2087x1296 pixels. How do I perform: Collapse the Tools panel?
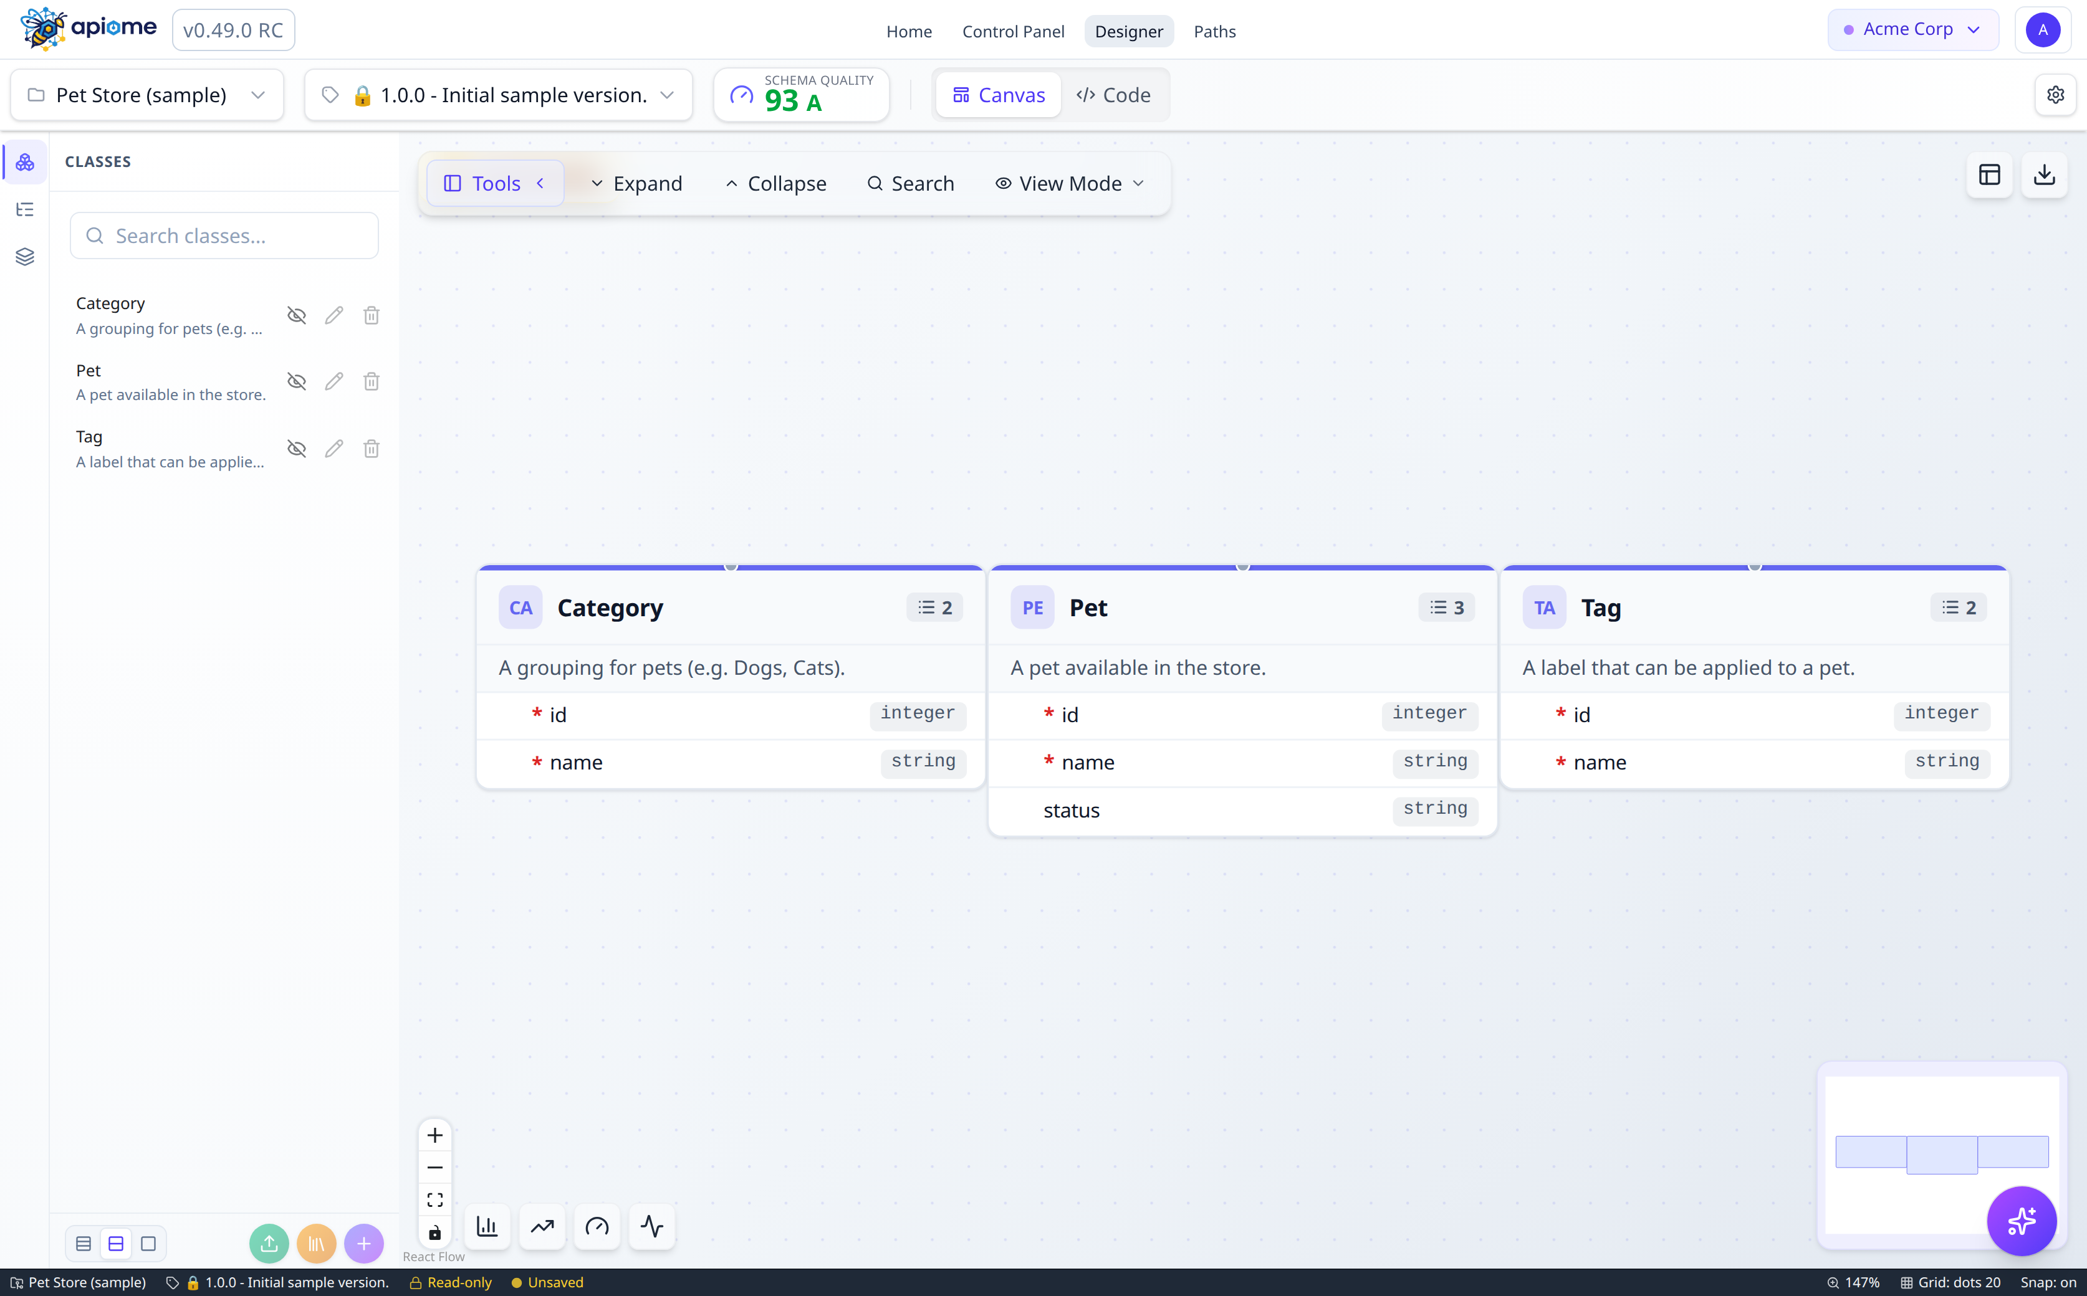coord(495,183)
